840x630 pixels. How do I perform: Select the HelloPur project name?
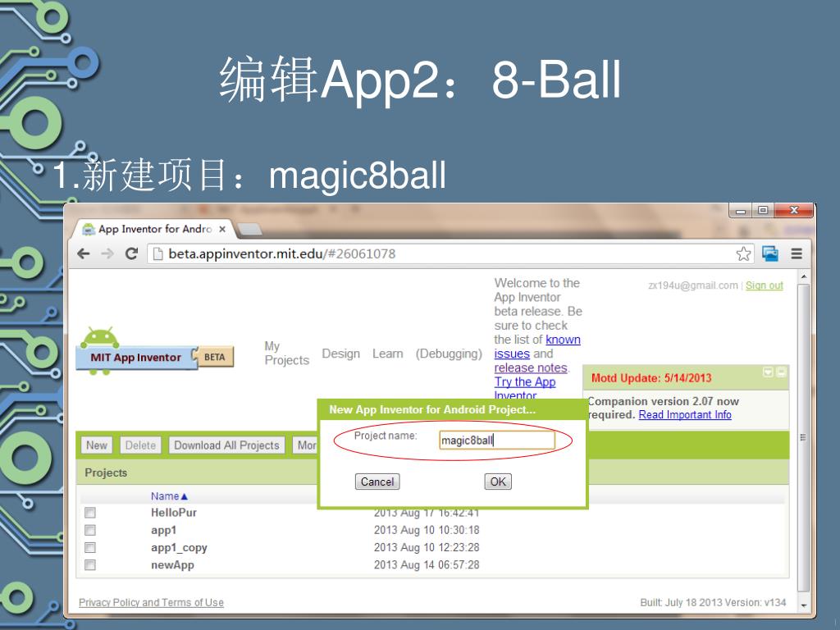[174, 513]
